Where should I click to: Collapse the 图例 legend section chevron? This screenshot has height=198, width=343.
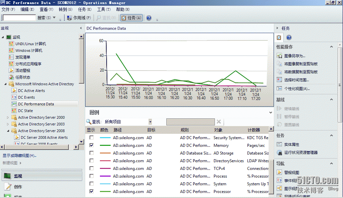click(x=271, y=113)
